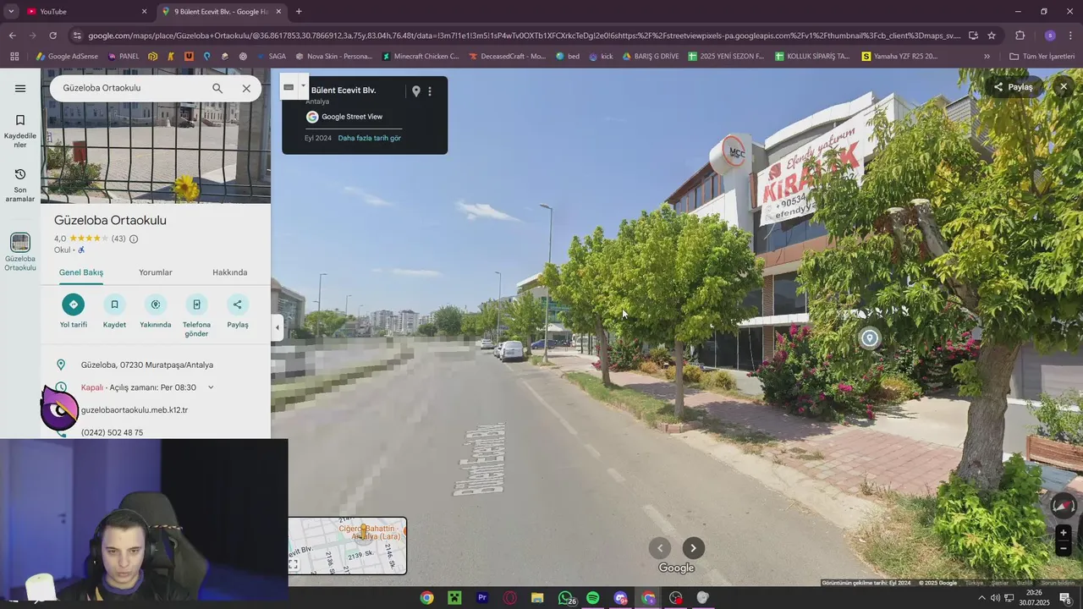Click the minimap thumbnail

coord(348,546)
